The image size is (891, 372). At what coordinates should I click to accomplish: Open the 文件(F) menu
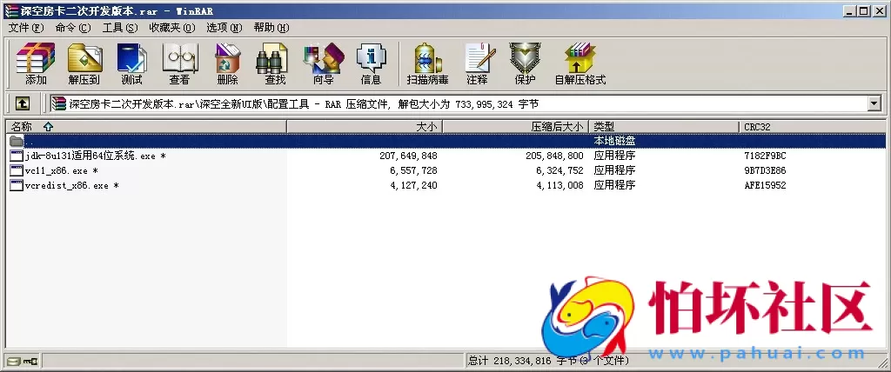26,27
